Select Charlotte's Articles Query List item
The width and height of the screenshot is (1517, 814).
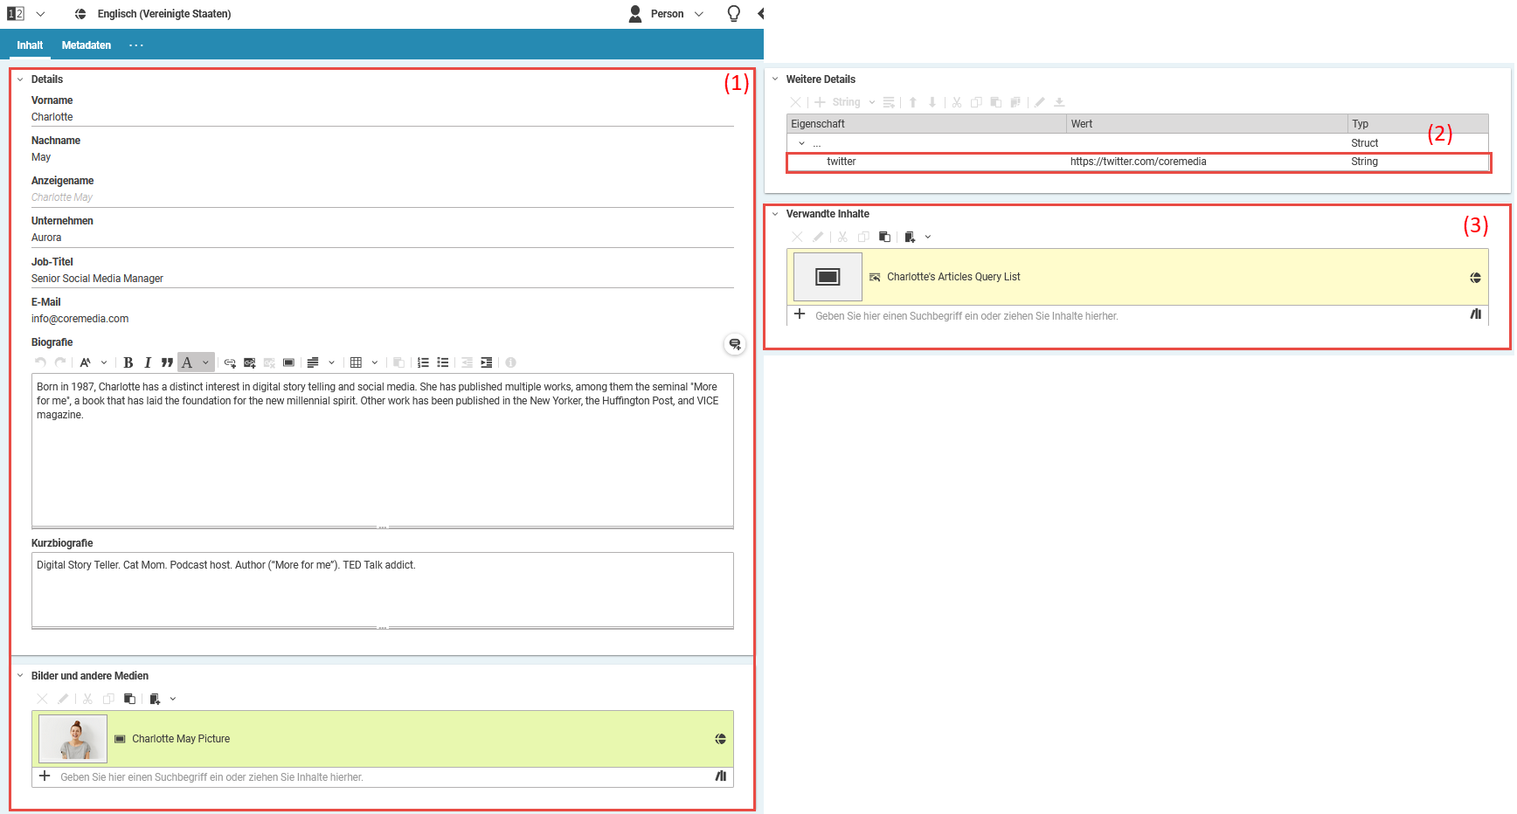(x=953, y=277)
